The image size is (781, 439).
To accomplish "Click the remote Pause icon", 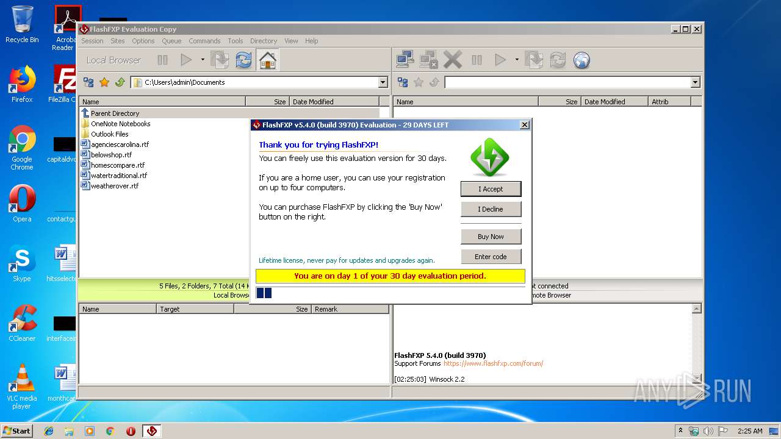I will (477, 60).
